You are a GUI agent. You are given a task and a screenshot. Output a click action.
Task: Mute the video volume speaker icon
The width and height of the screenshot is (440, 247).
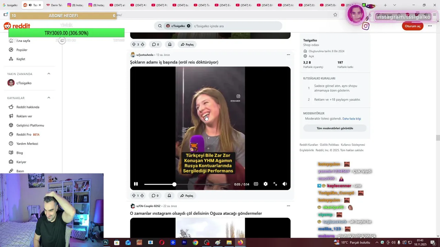tap(285, 184)
